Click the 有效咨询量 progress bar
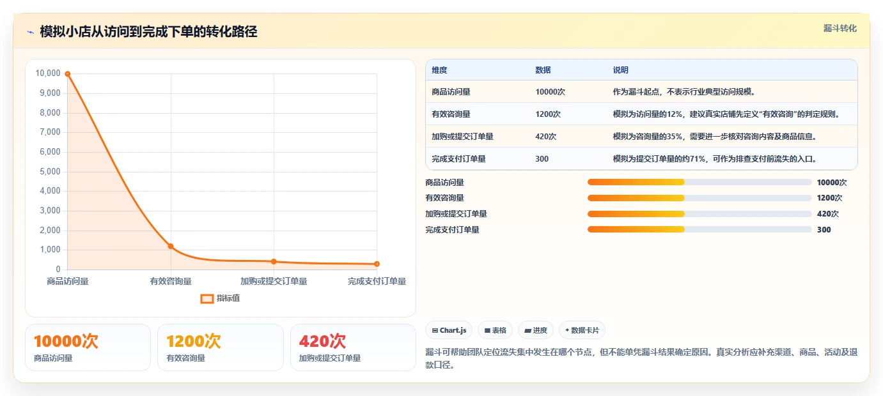Image resolution: width=883 pixels, height=396 pixels. (x=699, y=198)
